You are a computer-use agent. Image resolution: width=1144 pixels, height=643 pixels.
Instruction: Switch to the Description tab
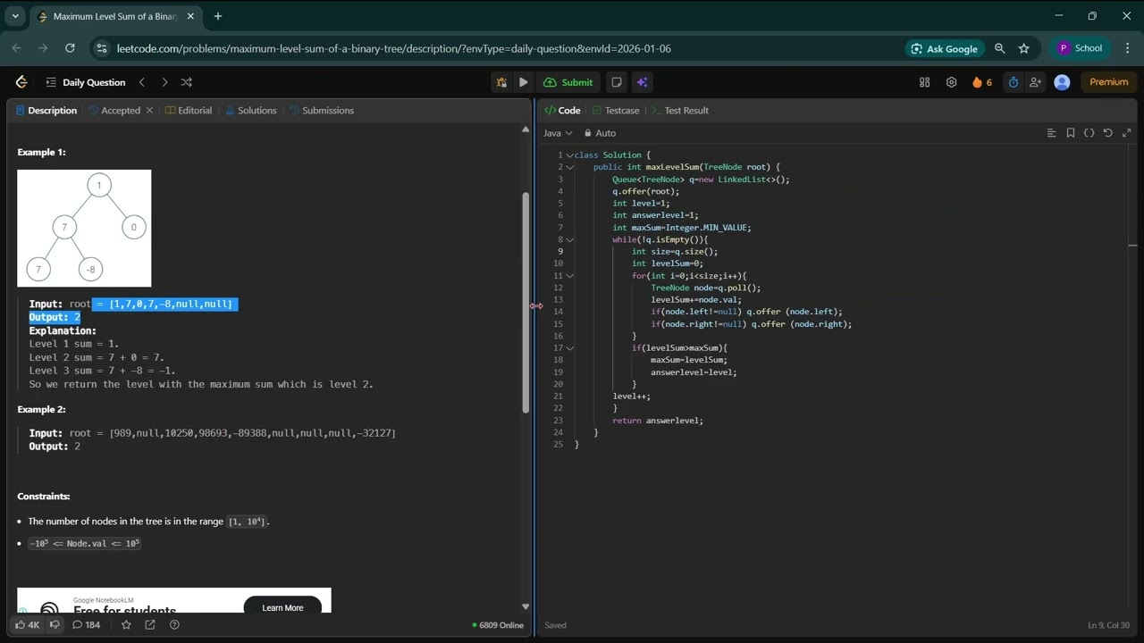pos(46,111)
